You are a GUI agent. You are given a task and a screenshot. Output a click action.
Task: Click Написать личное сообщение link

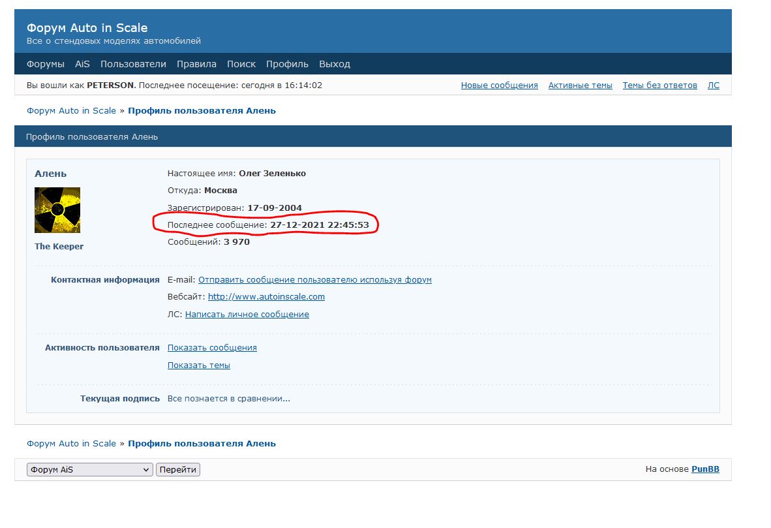point(247,314)
